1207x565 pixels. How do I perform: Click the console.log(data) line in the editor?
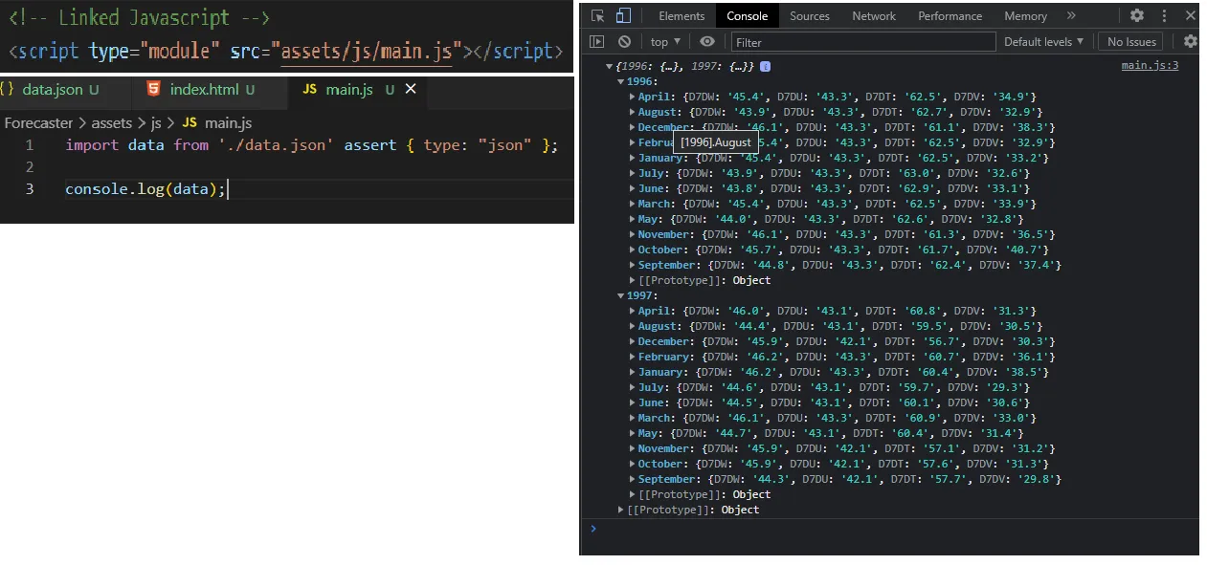(x=145, y=188)
